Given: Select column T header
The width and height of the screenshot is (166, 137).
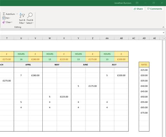Looking at the screenshot, I should tap(7, 38).
